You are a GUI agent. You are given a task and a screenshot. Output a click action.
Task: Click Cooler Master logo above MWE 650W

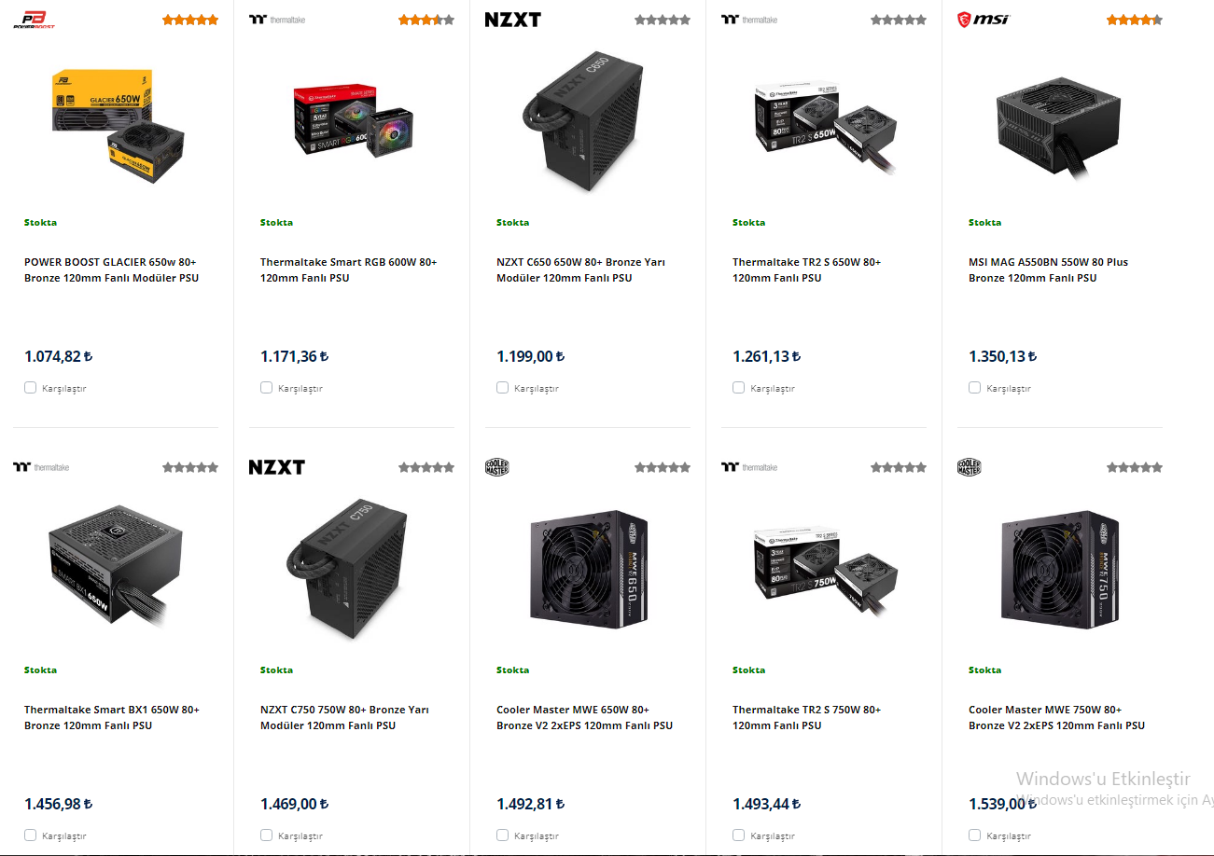pos(496,467)
